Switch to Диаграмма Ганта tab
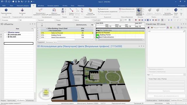This screenshot has height=105, width=187. tap(51, 42)
